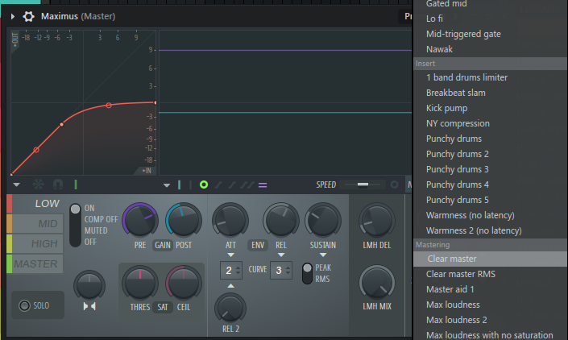Choose the Clear master RMS preset
568x340 pixels.
tap(490, 274)
